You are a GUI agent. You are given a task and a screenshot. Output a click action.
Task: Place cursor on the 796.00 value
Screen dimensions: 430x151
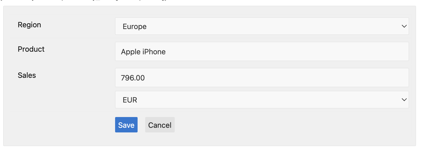[x=133, y=78]
